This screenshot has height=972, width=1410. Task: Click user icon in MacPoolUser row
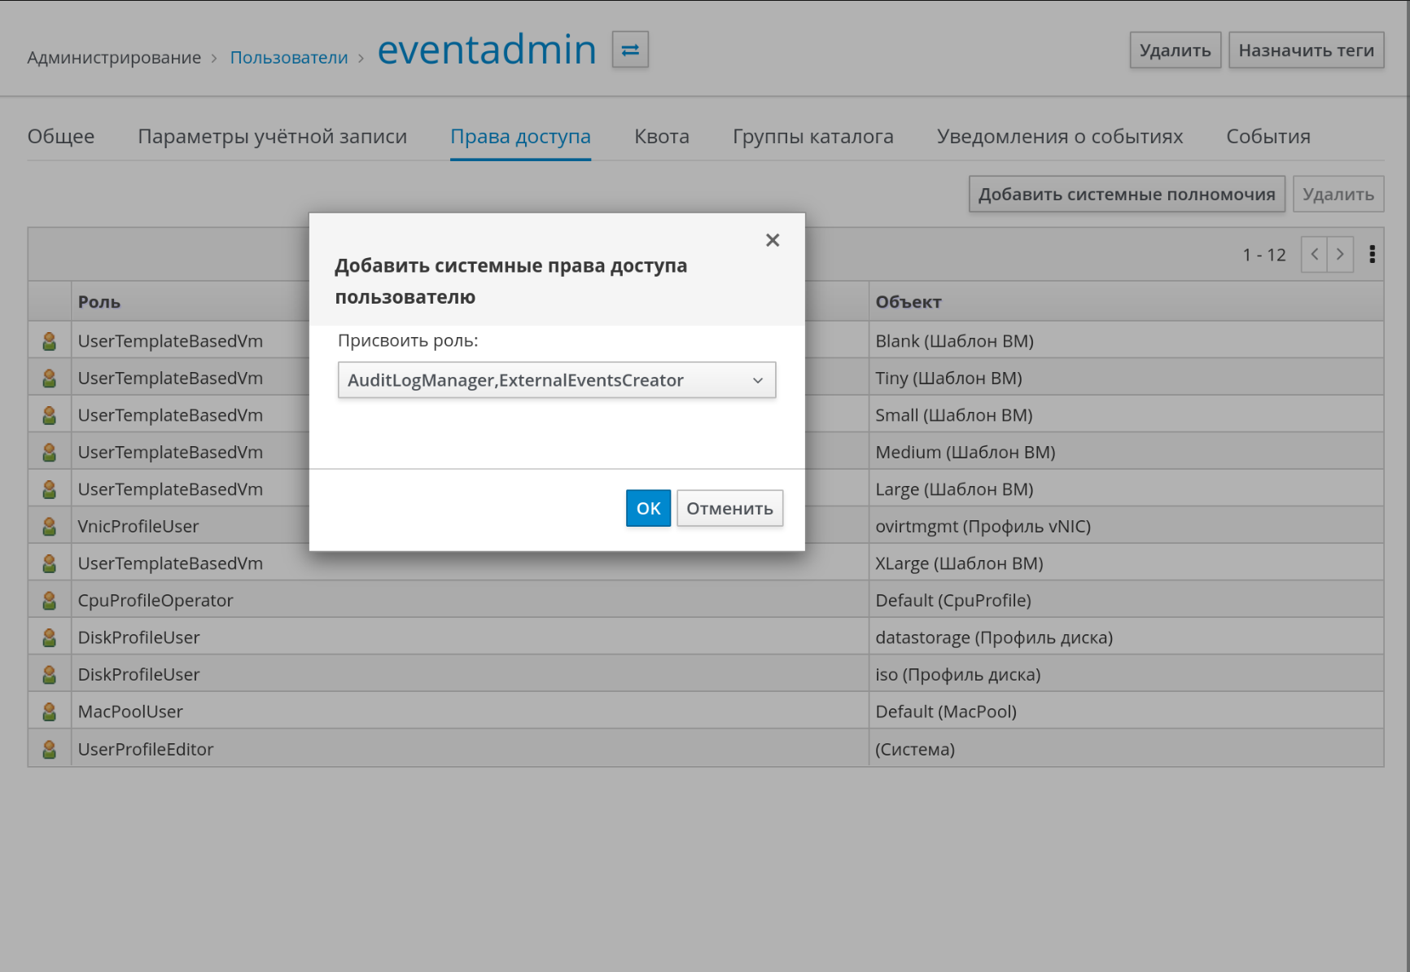point(50,712)
